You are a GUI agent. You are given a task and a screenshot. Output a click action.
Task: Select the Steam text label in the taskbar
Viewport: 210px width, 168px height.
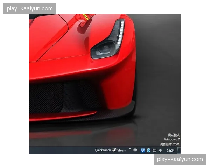click(x=121, y=150)
